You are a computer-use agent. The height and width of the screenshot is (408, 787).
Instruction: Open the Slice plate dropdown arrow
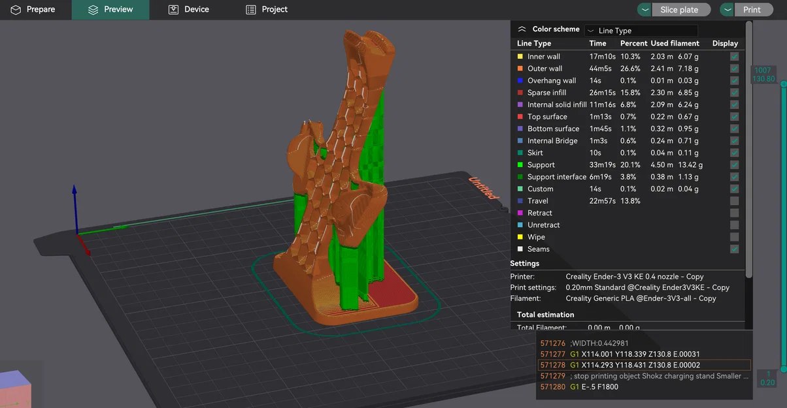pyautogui.click(x=645, y=10)
